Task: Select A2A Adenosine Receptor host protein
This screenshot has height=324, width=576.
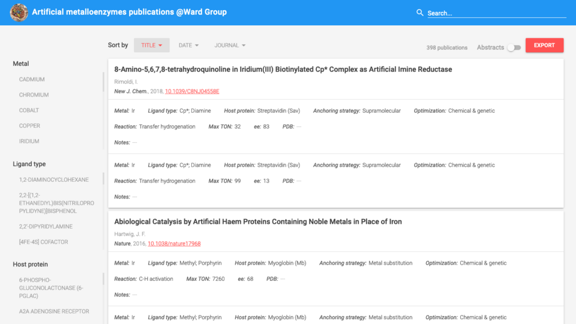Action: (53, 311)
